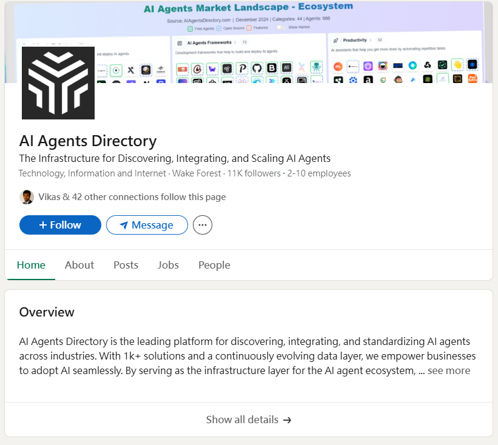
Task: Switch on the Show Names toggle
Action: click(281, 27)
